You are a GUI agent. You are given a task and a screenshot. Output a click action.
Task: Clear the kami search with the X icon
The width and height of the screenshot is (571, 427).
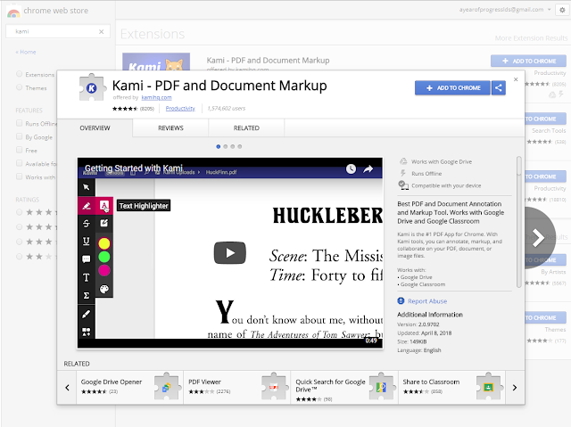coord(101,31)
